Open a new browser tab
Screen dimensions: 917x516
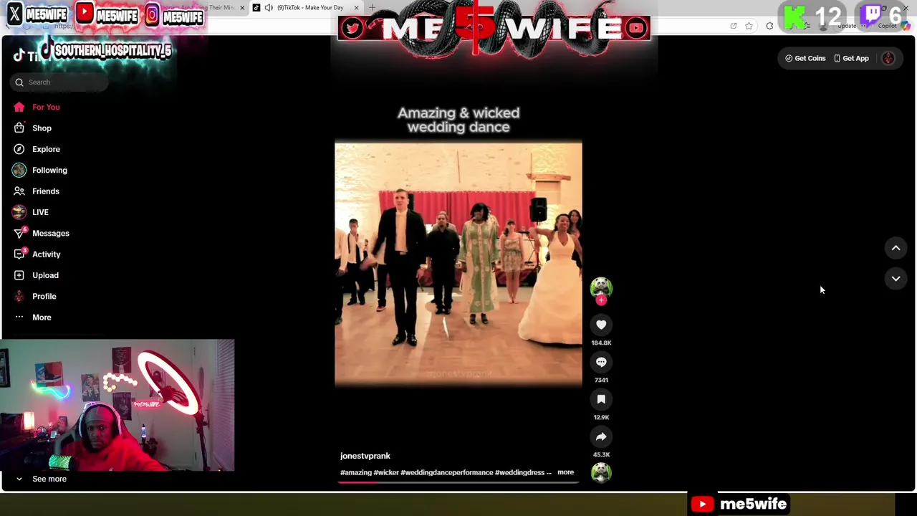pos(372,7)
